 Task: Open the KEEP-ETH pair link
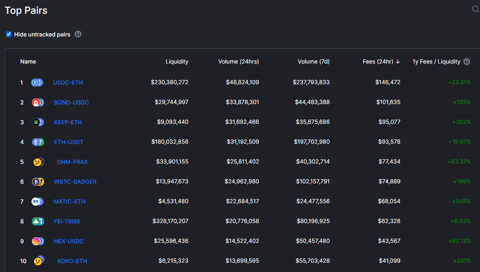pyautogui.click(x=68, y=122)
